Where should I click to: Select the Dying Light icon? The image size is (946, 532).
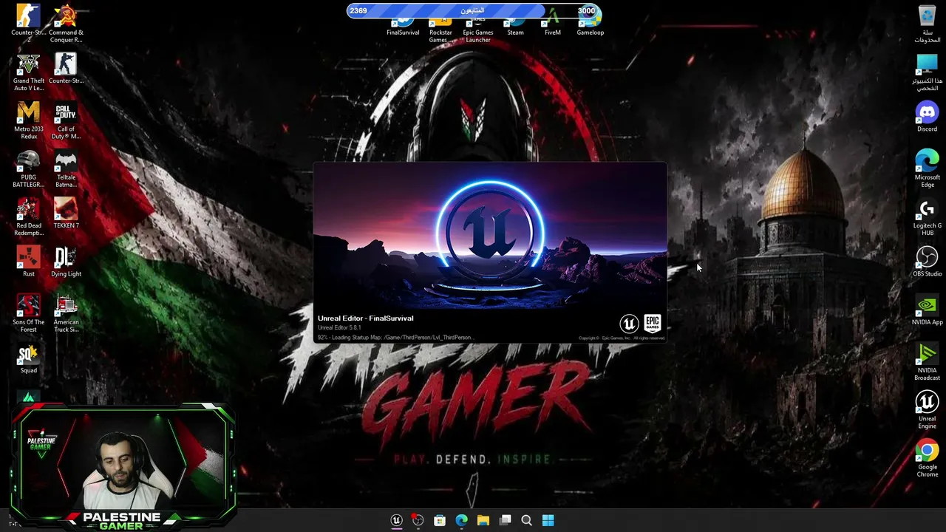pyautogui.click(x=66, y=261)
